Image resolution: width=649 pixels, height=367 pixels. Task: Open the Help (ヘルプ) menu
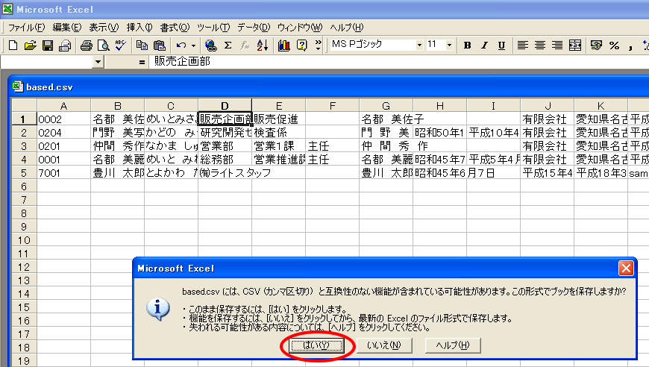[x=346, y=28]
